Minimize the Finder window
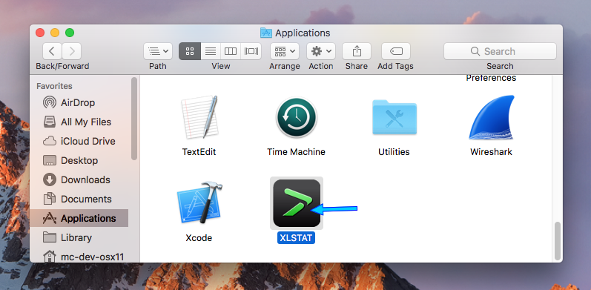Screen dimensions: 591x290 tap(55, 33)
